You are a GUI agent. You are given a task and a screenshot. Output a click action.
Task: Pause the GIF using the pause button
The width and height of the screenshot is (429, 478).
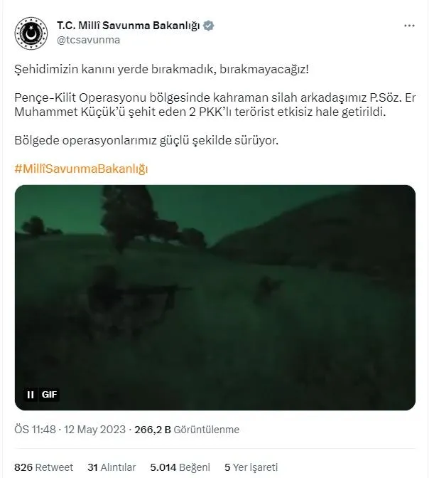point(31,395)
